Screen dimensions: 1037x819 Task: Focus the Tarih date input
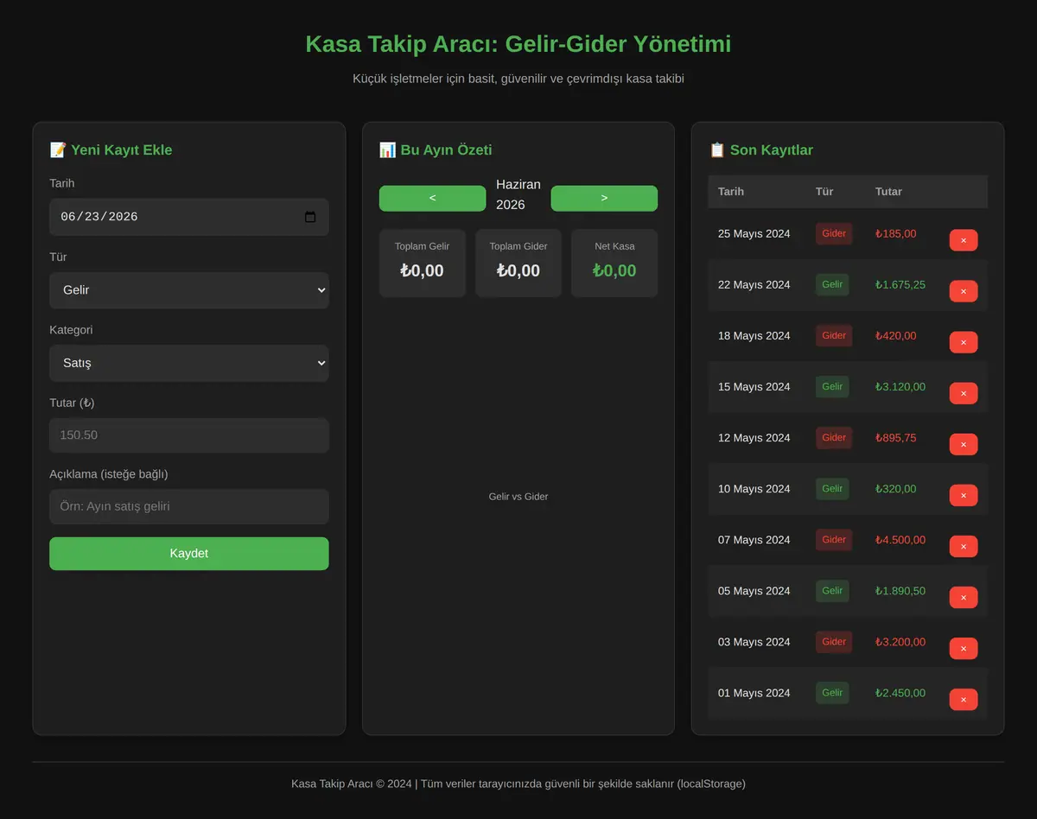coord(189,217)
